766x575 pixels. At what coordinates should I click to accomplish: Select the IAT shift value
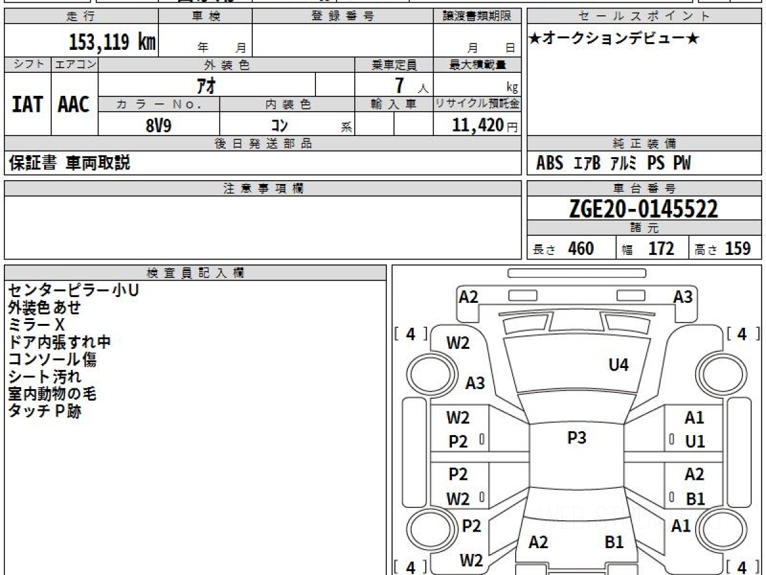pos(27,104)
